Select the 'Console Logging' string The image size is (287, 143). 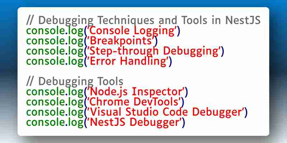click(132, 31)
